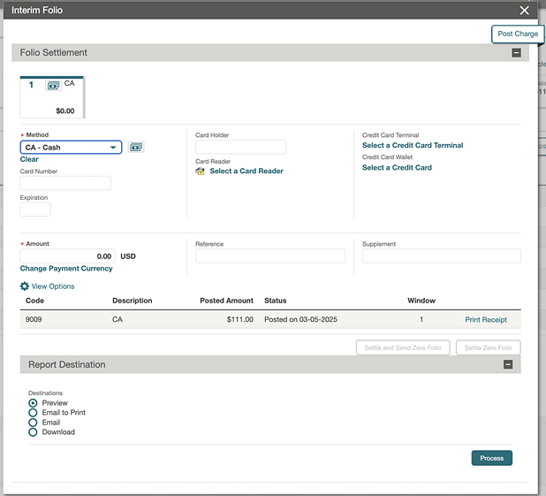Click the Settle Zero Folio button

tap(489, 347)
